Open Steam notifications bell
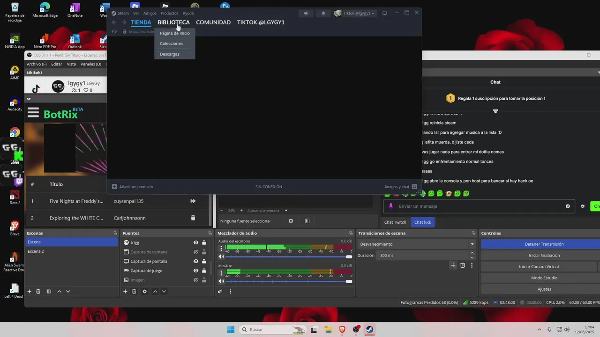 pos(323,13)
